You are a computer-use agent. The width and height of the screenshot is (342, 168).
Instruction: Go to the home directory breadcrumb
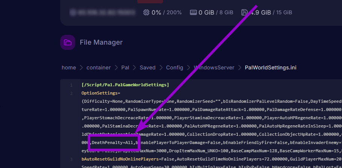point(69,67)
